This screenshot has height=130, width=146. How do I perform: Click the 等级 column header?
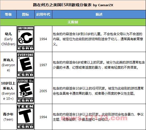[x=8, y=14]
